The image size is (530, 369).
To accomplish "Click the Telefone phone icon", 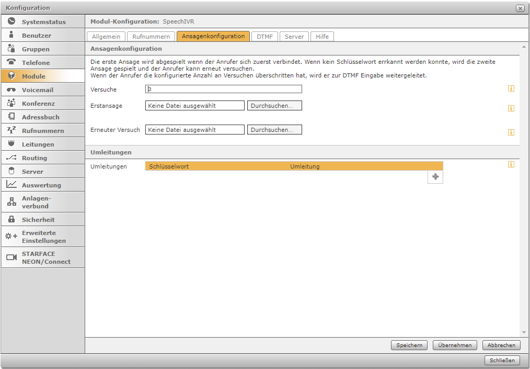I will 11,62.
